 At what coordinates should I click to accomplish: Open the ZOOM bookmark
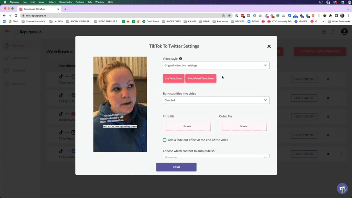[253, 21]
